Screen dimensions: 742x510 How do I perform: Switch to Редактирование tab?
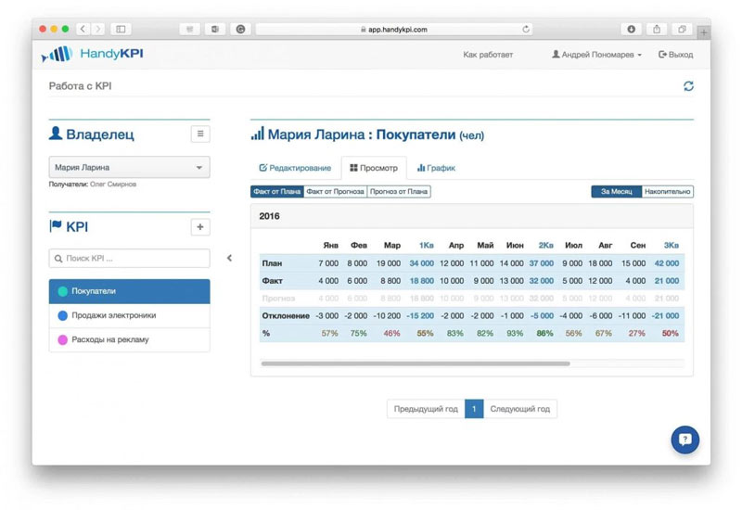[295, 168]
